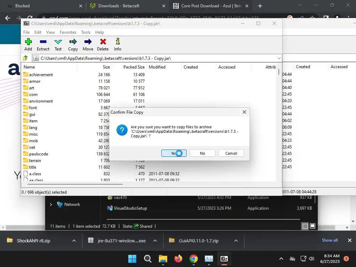The image size is (356, 267).
Task: Close the Confirm File Copy dialog
Action: [x=244, y=112]
